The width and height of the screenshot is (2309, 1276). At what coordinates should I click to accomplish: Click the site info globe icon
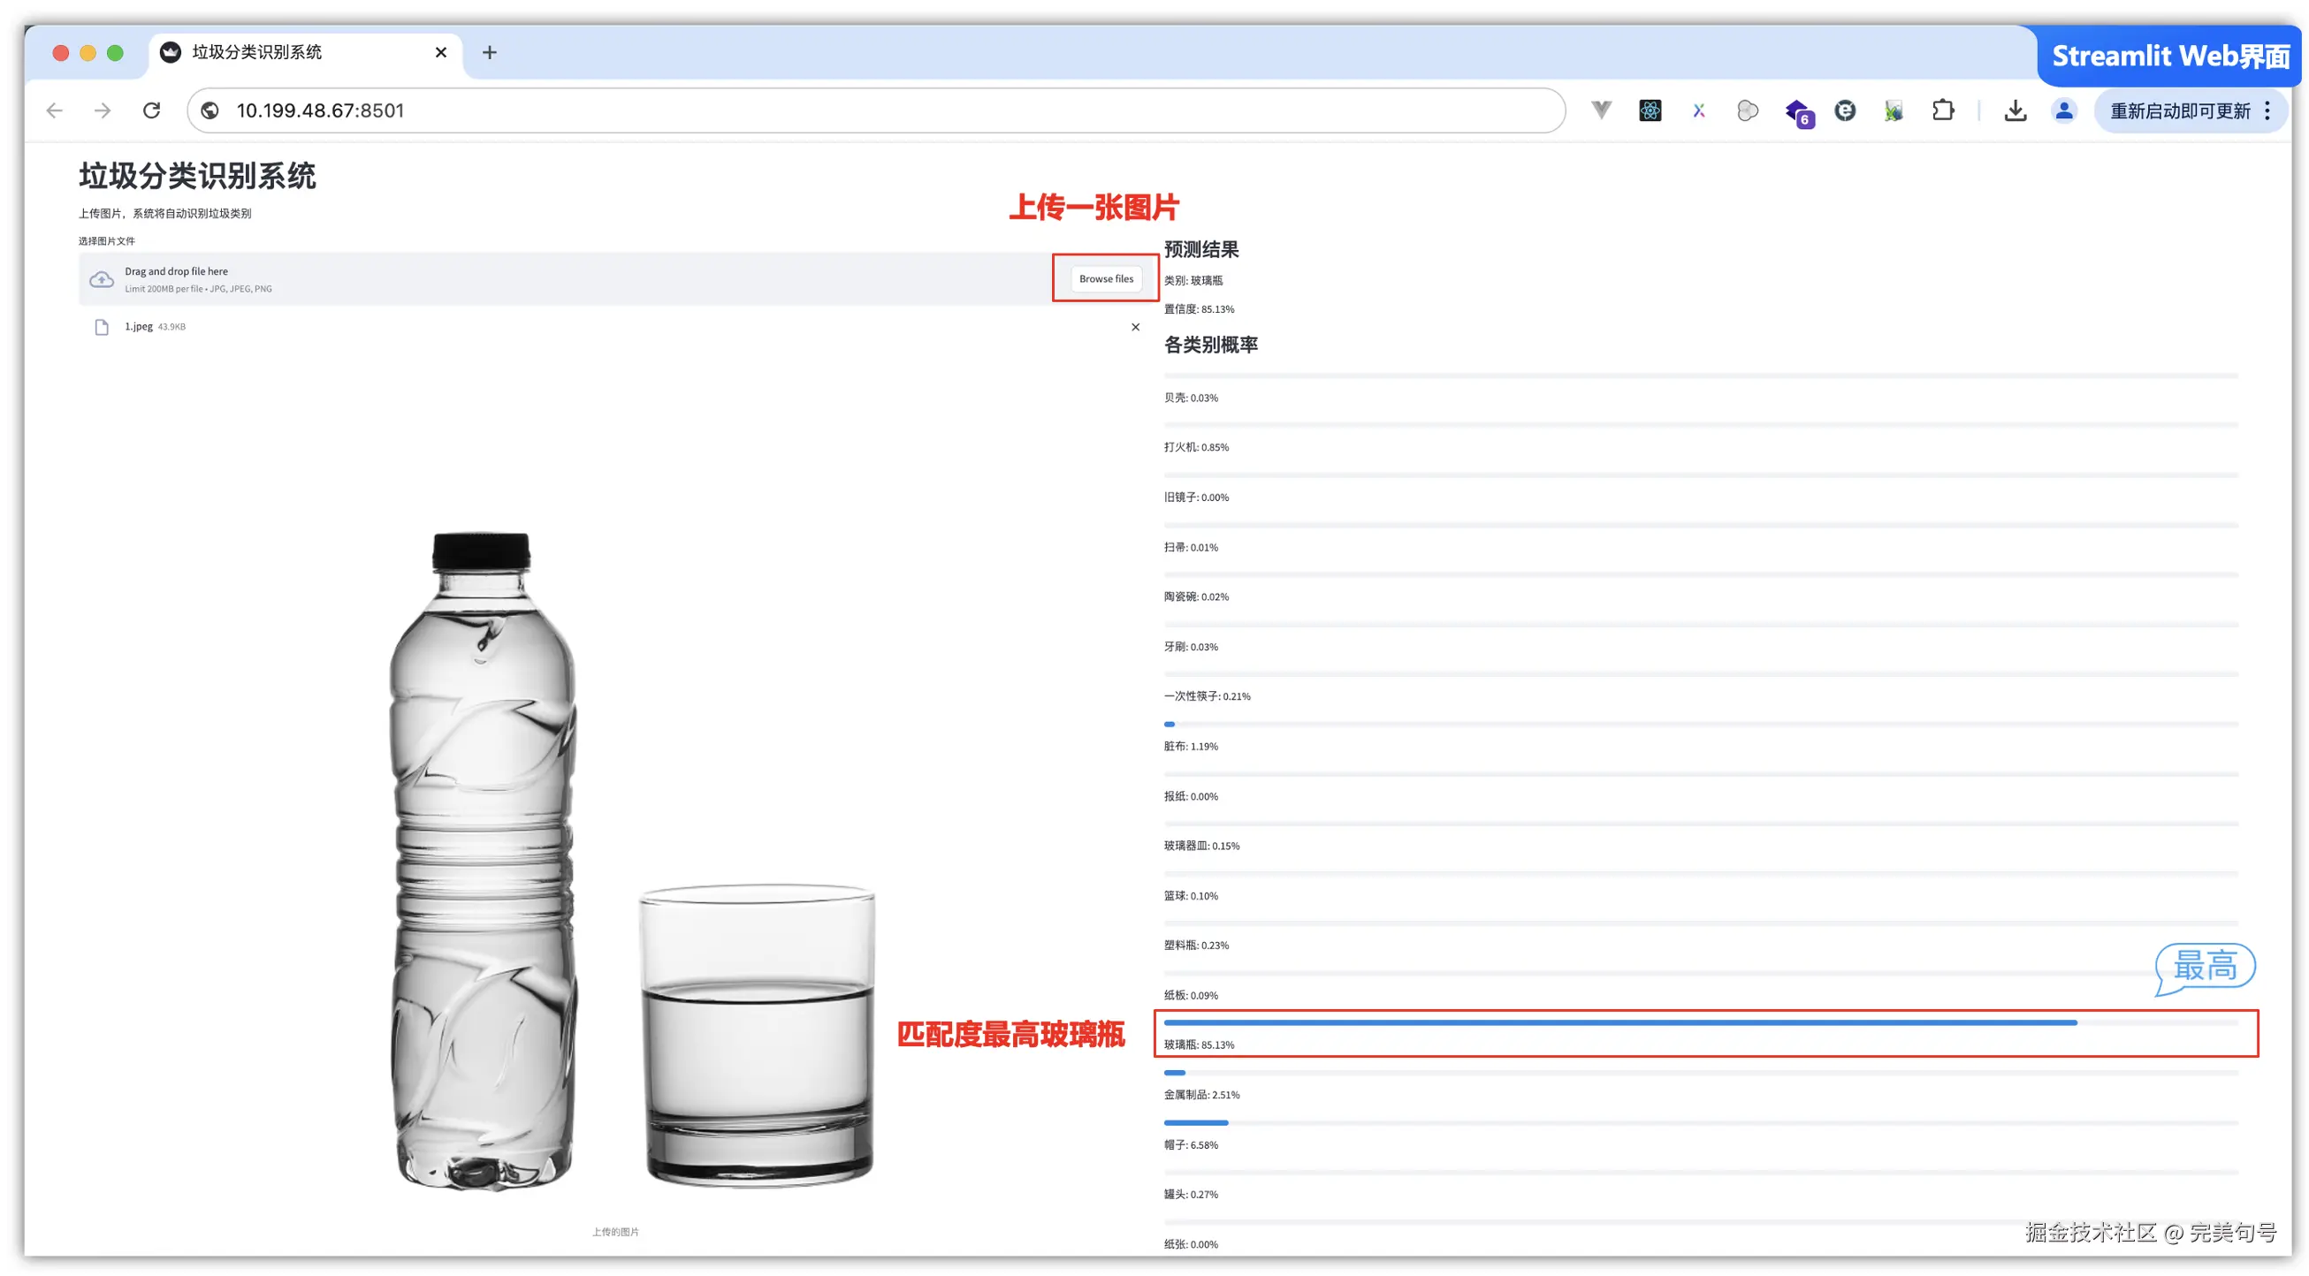(x=210, y=110)
